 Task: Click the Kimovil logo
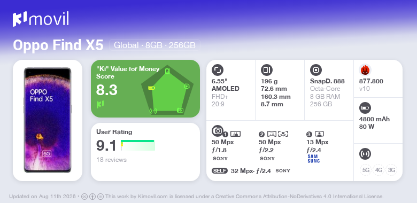(41, 19)
